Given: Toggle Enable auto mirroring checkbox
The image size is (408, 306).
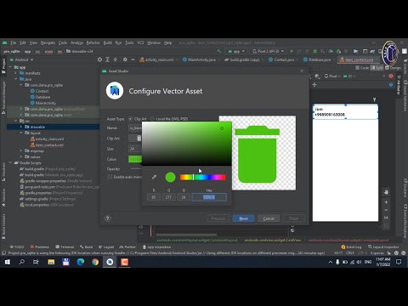Looking at the screenshot, I should tap(110, 177).
